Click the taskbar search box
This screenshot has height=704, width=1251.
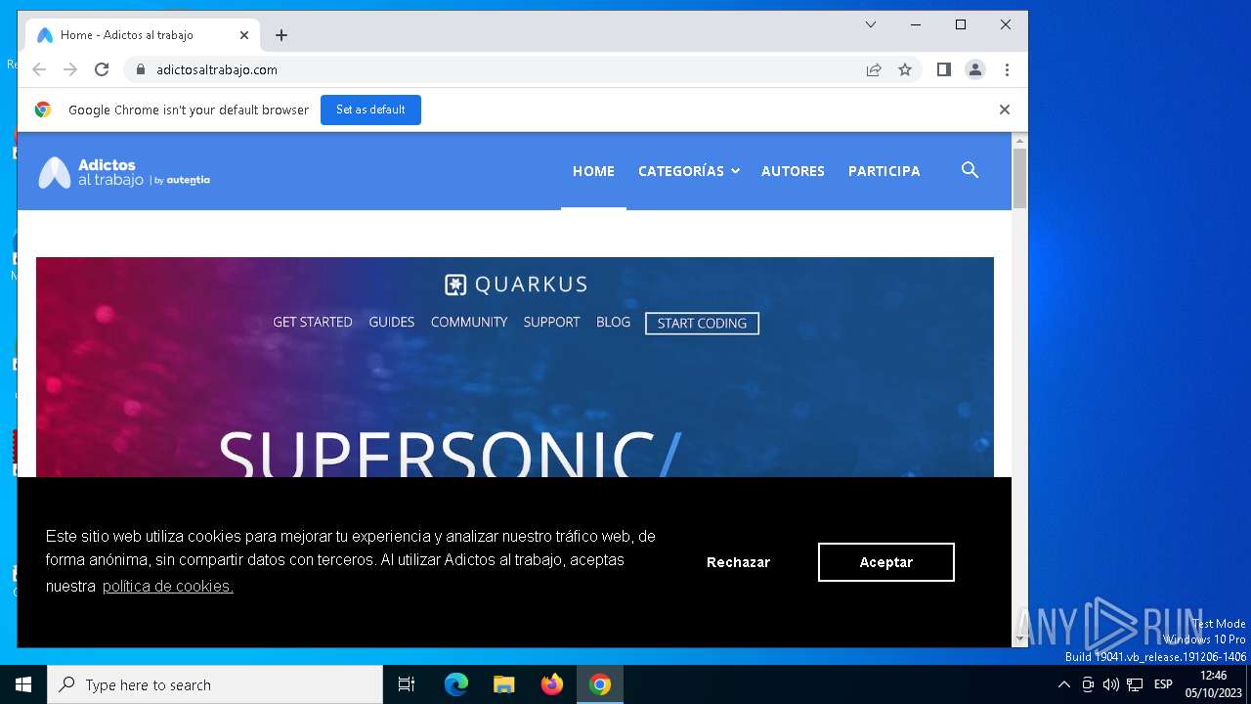(x=215, y=684)
